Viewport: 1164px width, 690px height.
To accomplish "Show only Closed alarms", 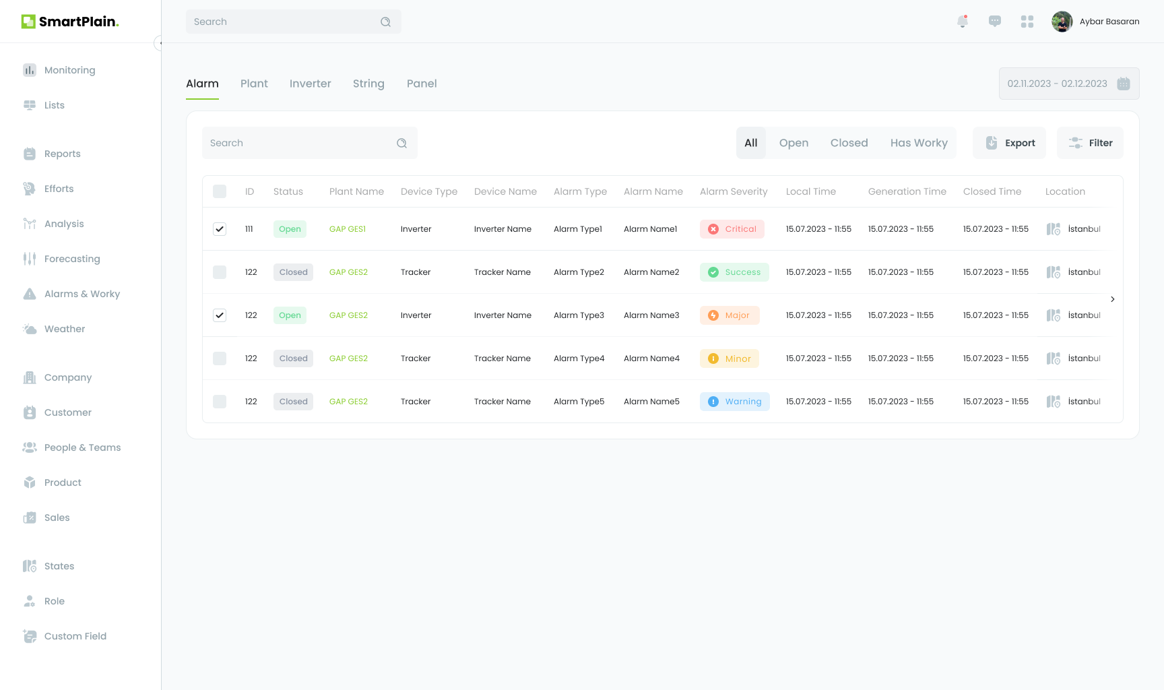I will click(x=849, y=143).
